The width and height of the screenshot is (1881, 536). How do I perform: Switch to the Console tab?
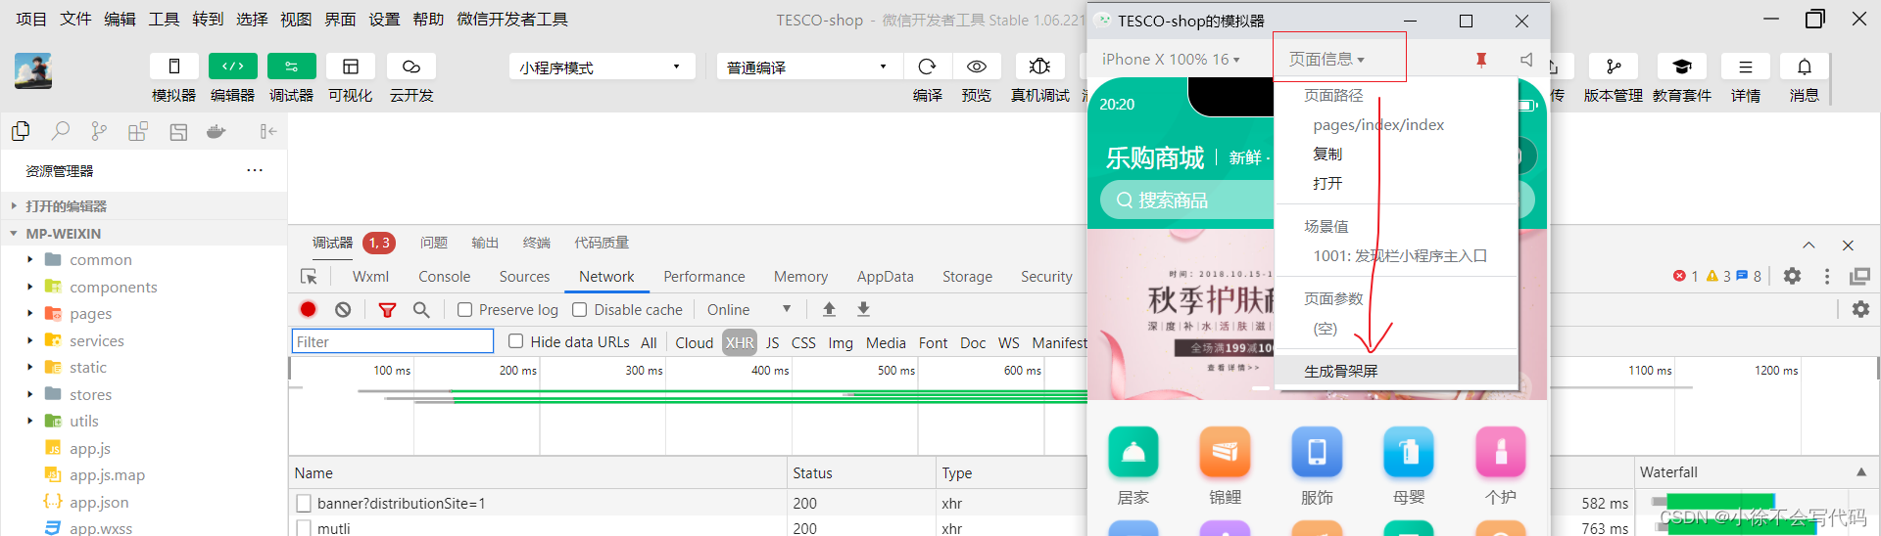point(444,277)
